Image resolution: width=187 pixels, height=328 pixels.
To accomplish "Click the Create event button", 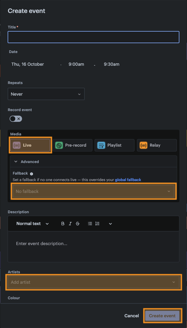I will coord(162,316).
